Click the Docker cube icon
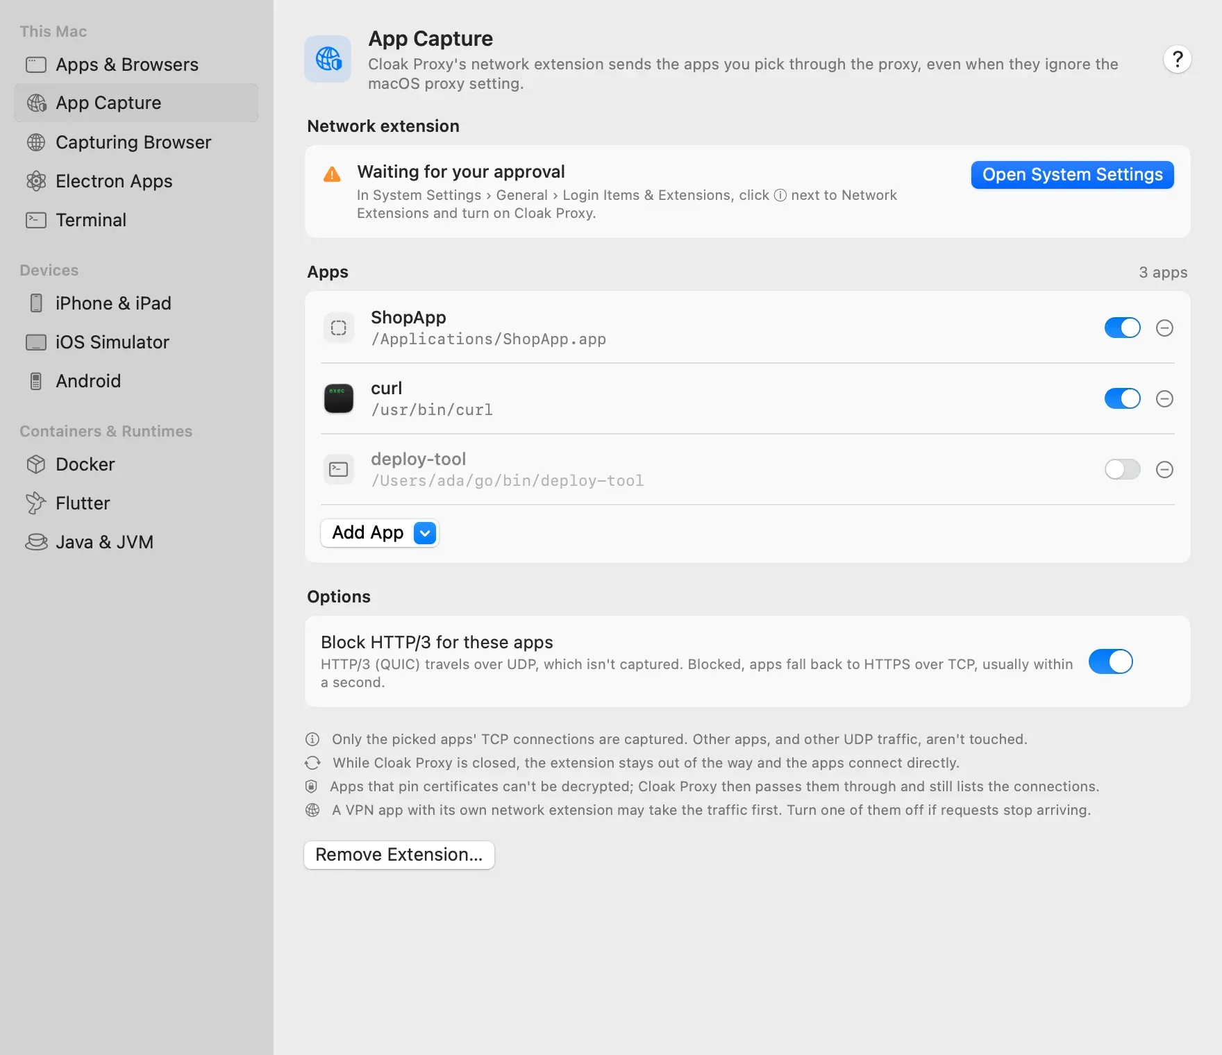 point(36,464)
